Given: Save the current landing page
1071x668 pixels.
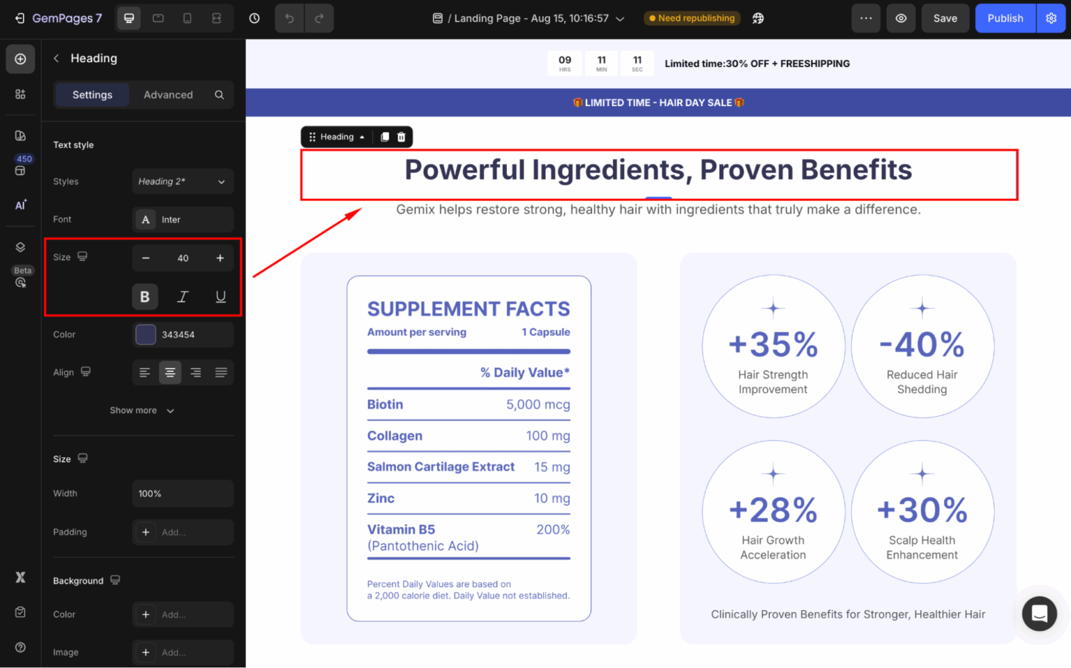Looking at the screenshot, I should 945,18.
